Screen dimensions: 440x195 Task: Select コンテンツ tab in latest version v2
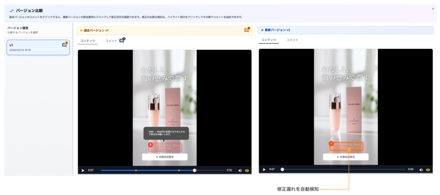click(x=269, y=40)
